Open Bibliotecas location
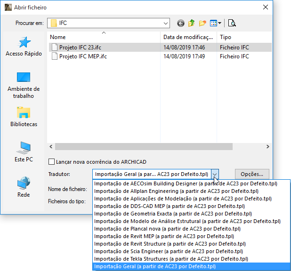Image resolution: width=291 pixels, height=271 pixels. 24,117
